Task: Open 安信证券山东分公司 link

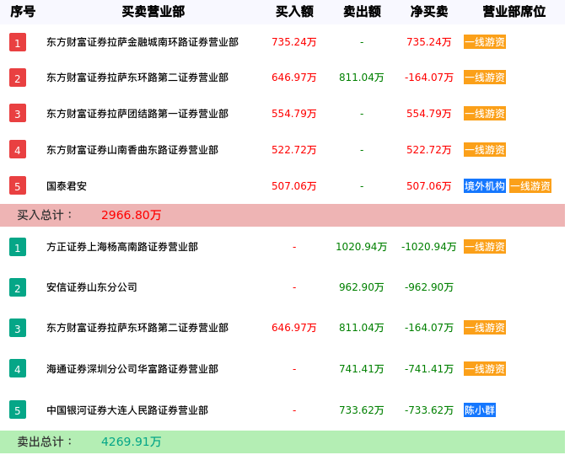Action: (92, 287)
